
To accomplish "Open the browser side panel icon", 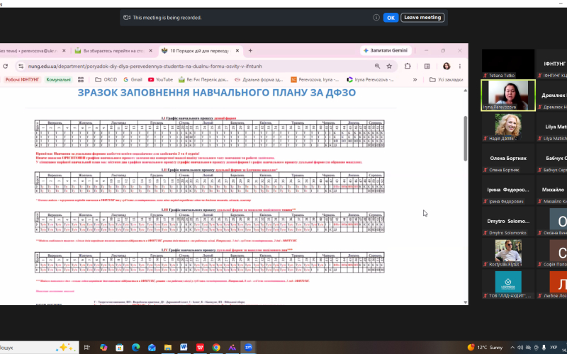I will [x=427, y=66].
